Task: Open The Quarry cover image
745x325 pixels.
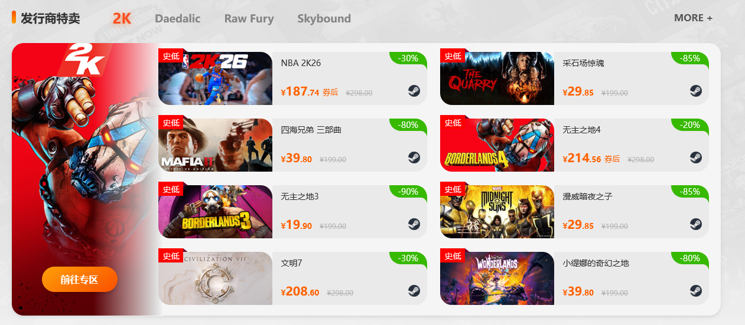Action: [497, 78]
